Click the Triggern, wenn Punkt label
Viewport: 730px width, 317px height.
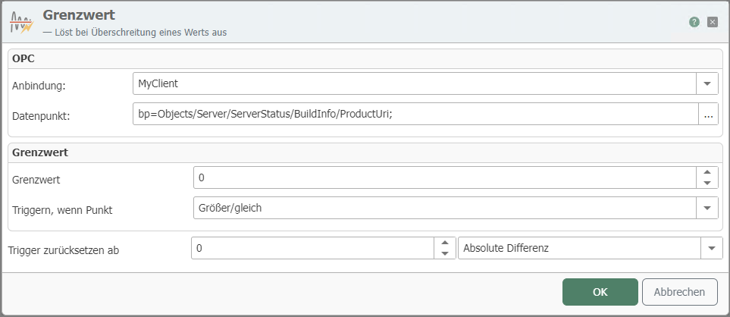(x=62, y=210)
